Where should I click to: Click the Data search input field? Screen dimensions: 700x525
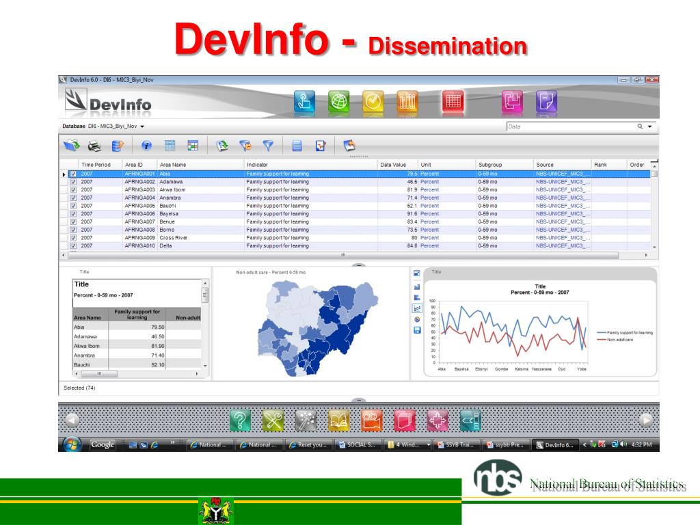(570, 126)
